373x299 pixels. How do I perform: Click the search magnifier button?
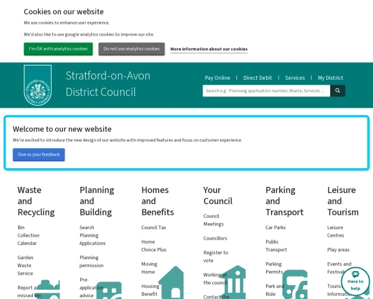338,90
